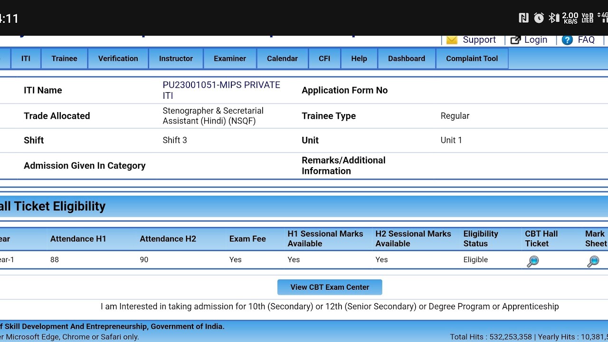The width and height of the screenshot is (608, 342).
Task: Open the ITI menu tab
Action: click(x=26, y=58)
